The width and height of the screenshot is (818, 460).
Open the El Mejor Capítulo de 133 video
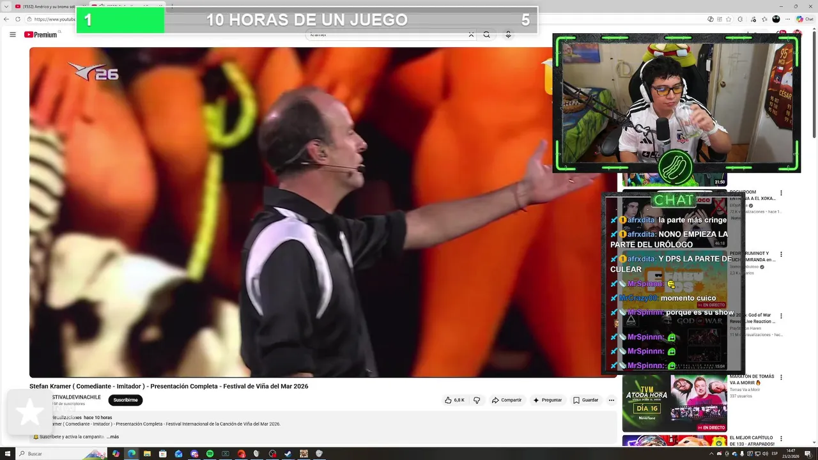tap(752, 441)
